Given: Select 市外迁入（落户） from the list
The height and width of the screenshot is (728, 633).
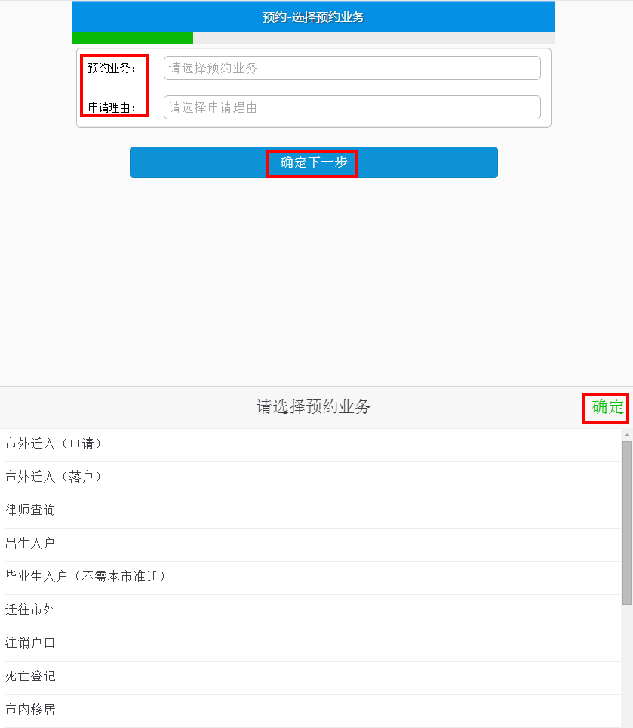Looking at the screenshot, I should (54, 477).
